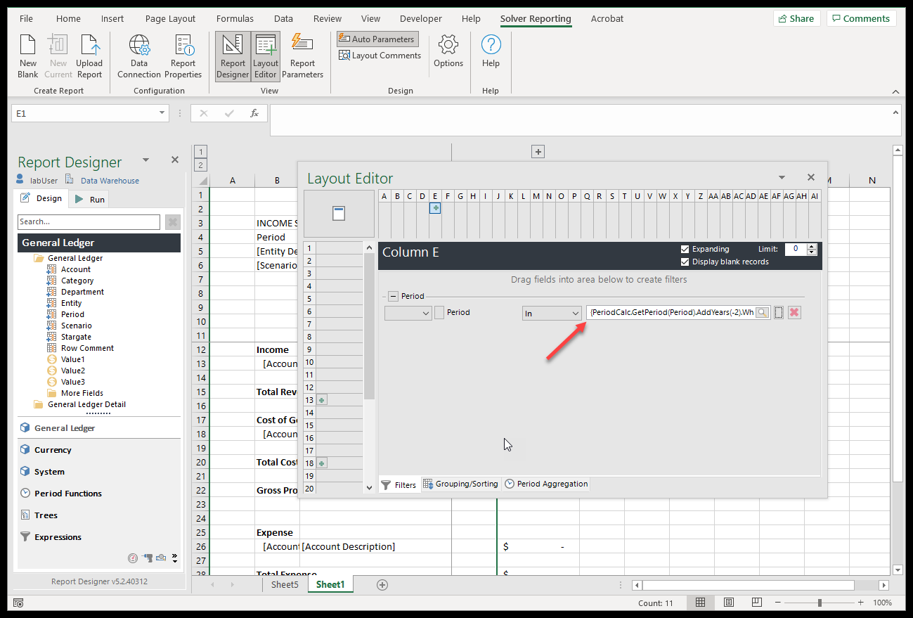Open Report Parameters from the ribbon
The width and height of the screenshot is (913, 618).
[302, 56]
